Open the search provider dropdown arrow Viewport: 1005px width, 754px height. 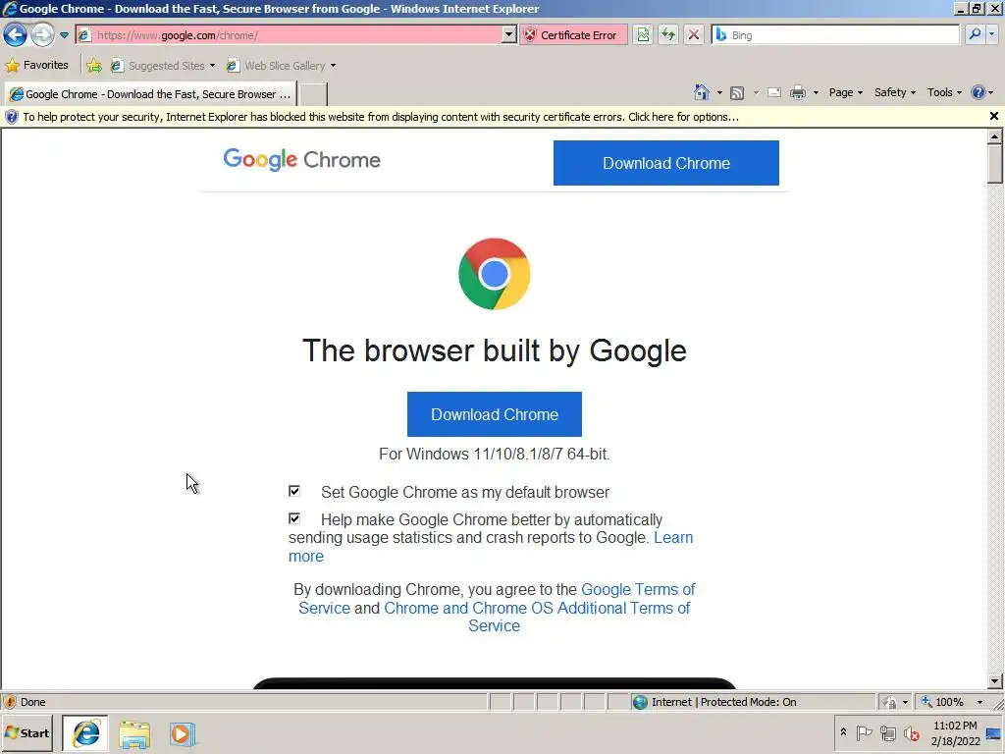pyautogui.click(x=993, y=34)
